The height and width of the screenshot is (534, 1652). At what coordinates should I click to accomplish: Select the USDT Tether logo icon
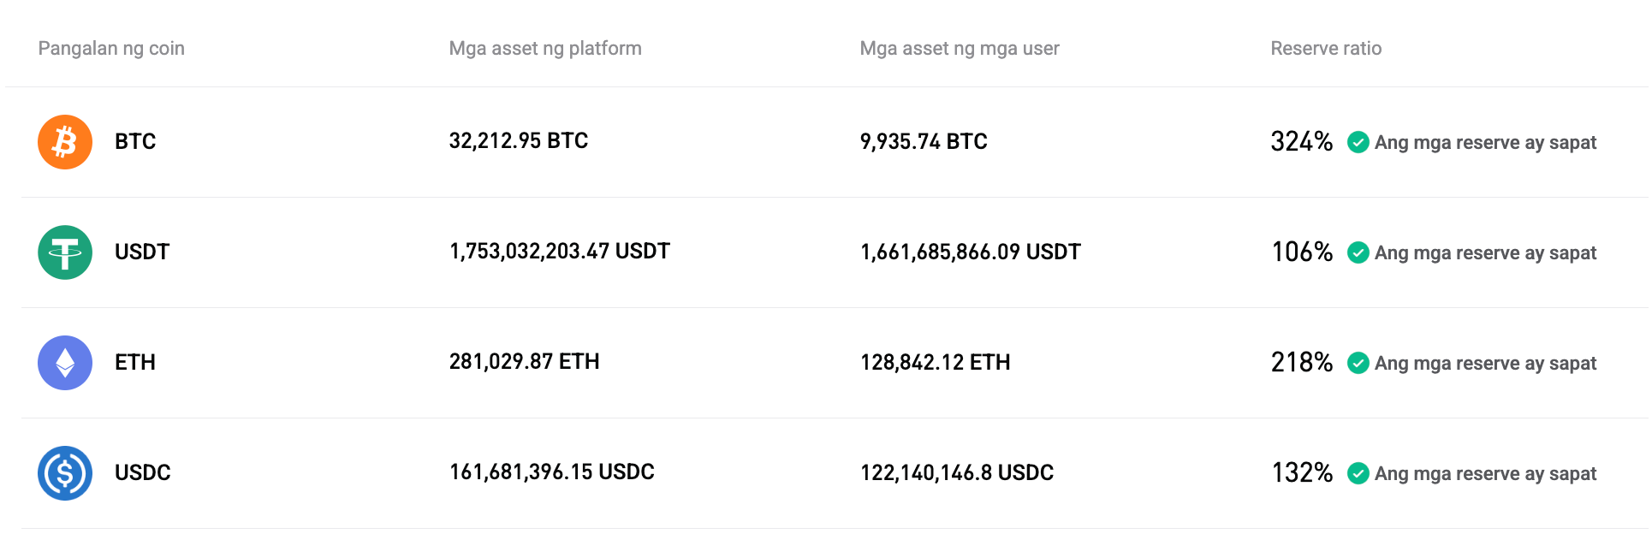[x=64, y=252]
